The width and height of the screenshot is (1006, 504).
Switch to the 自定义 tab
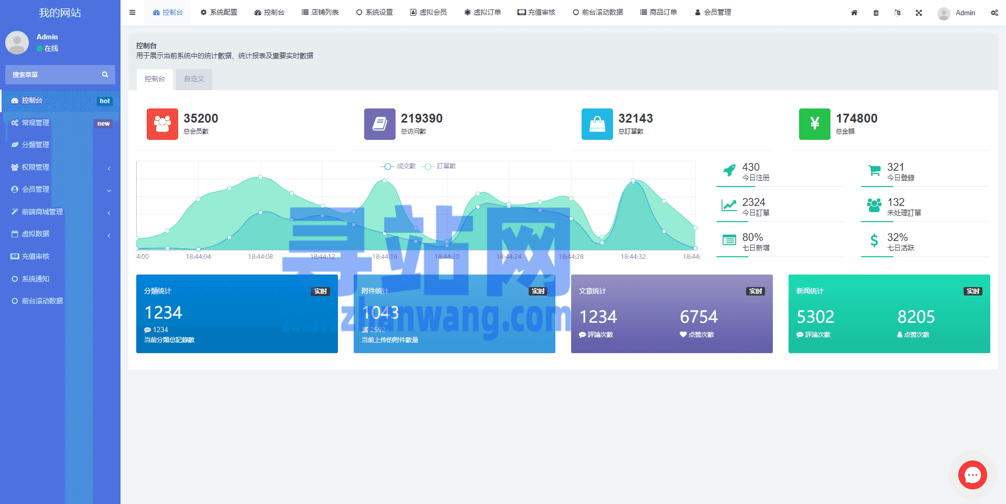point(194,79)
